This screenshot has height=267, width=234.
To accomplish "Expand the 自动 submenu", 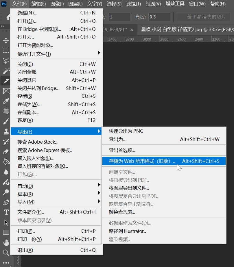I will [x=56, y=186].
